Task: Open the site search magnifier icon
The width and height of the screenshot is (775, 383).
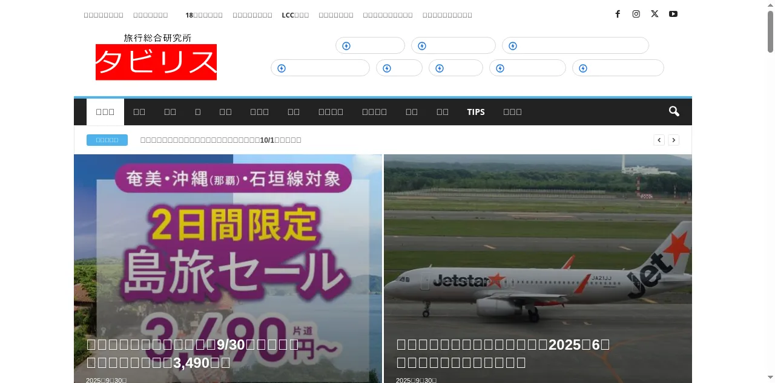Action: coord(674,111)
